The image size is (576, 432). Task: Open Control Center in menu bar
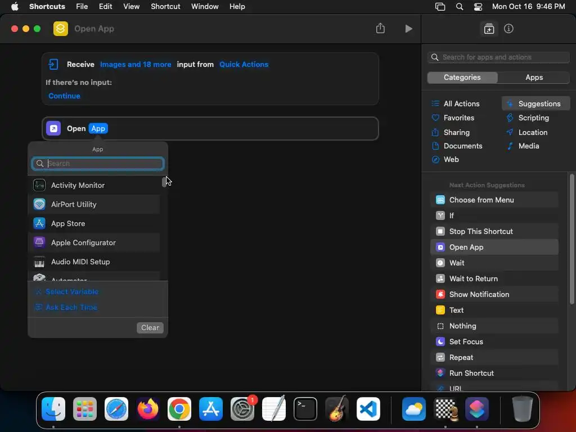click(x=478, y=7)
